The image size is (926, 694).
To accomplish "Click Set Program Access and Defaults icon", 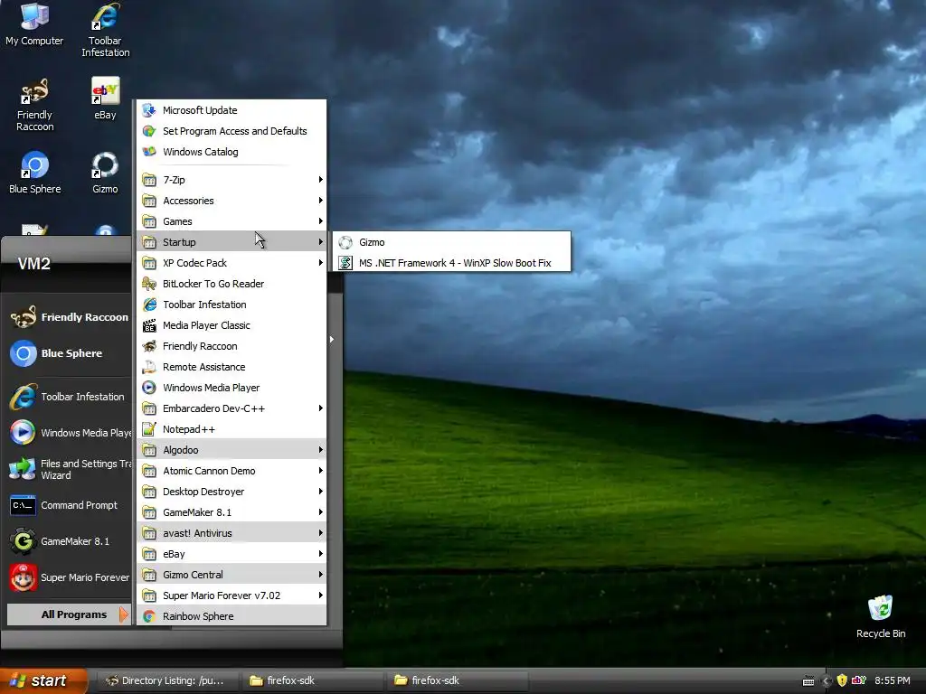I will 149,131.
